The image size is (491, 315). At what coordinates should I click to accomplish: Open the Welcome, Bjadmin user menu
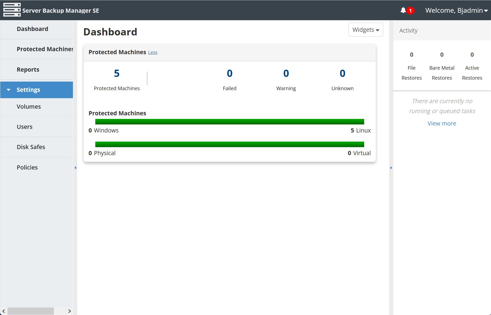point(456,10)
